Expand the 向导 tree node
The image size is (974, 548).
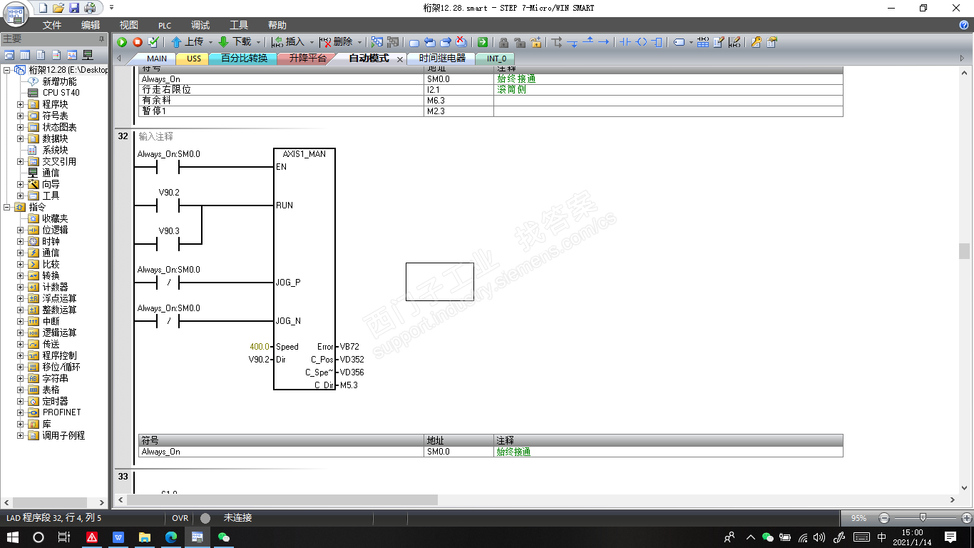21,184
